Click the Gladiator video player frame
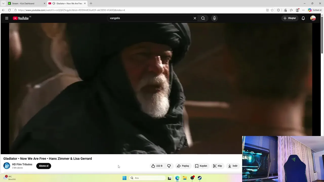The image size is (324, 182). tap(160, 88)
